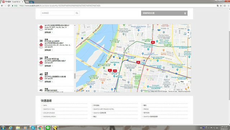Click the browser address bar URL

coord(60,6)
